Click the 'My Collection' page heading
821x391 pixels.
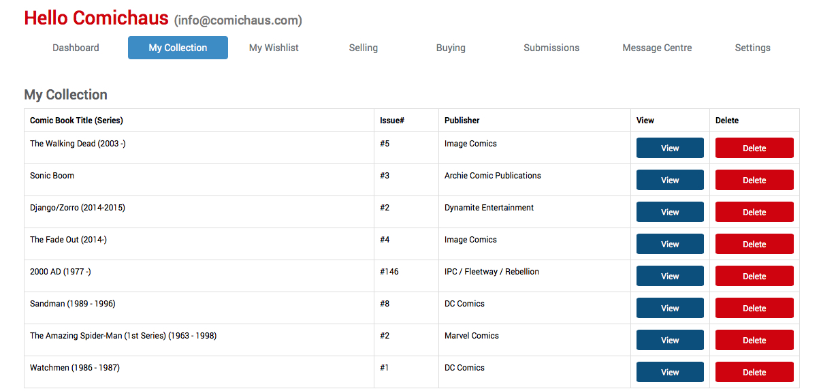66,95
